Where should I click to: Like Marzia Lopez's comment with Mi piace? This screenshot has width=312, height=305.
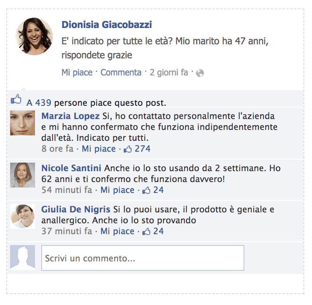click(99, 149)
